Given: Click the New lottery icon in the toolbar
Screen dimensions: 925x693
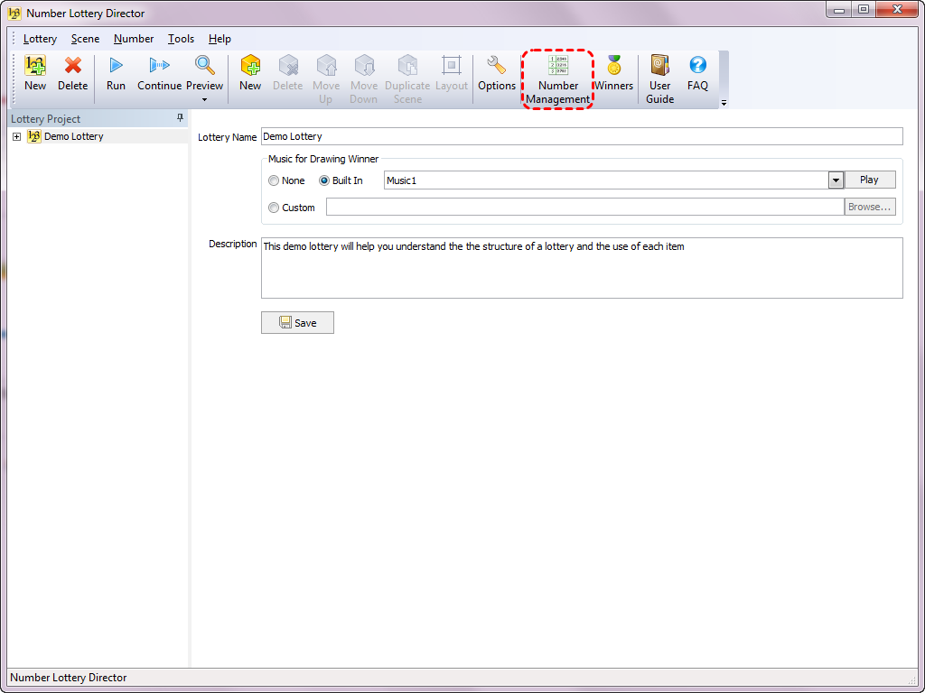Looking at the screenshot, I should (35, 66).
